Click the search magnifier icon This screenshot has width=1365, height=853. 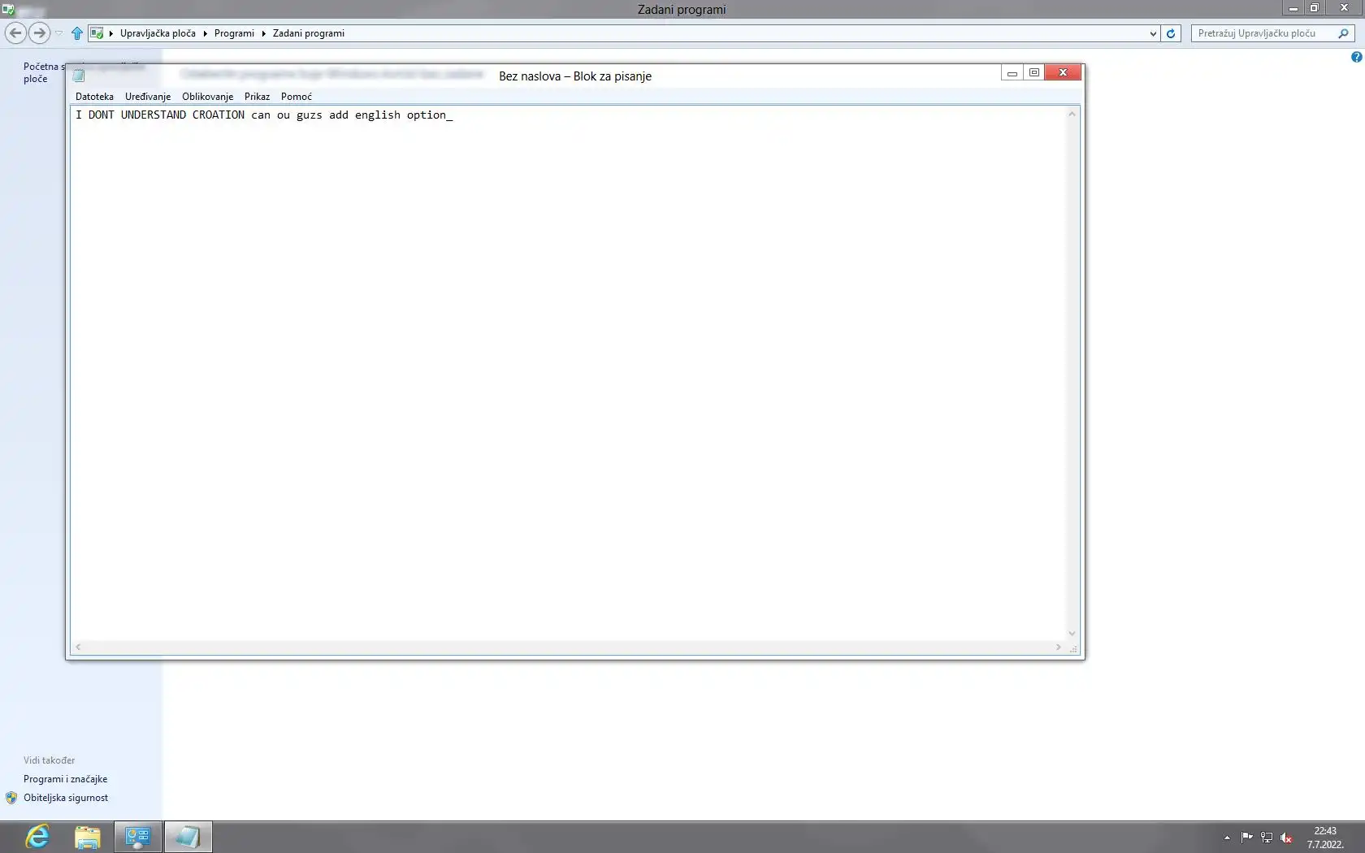1344,33
